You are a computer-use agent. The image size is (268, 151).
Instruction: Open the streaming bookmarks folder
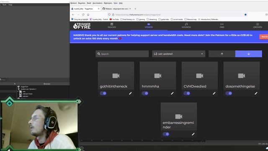point(152,19)
